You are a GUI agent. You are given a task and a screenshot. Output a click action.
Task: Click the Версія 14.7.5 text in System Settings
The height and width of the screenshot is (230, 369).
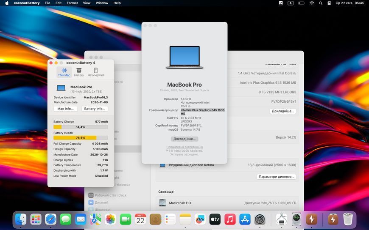[286, 137]
